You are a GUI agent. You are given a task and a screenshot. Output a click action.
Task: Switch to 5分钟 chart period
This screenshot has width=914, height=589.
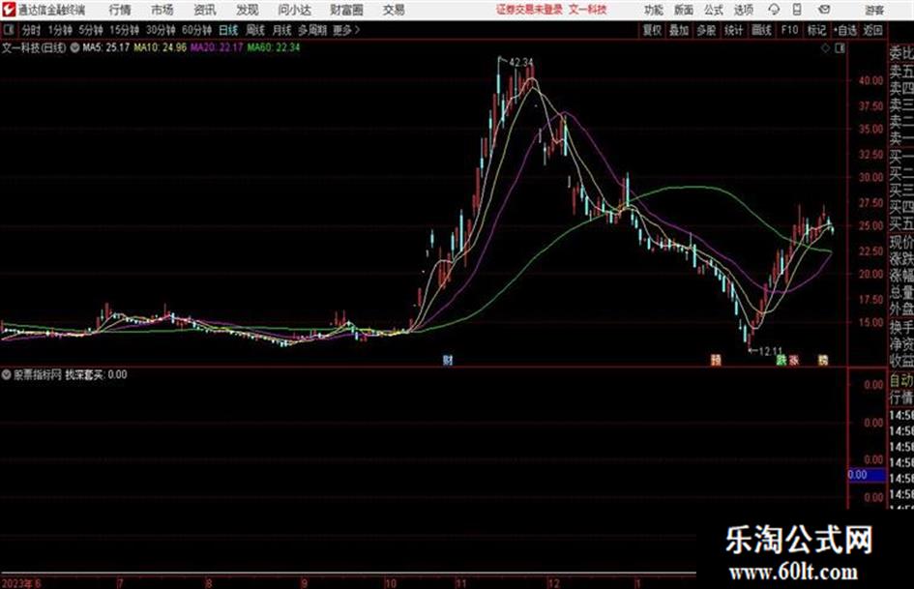(90, 30)
